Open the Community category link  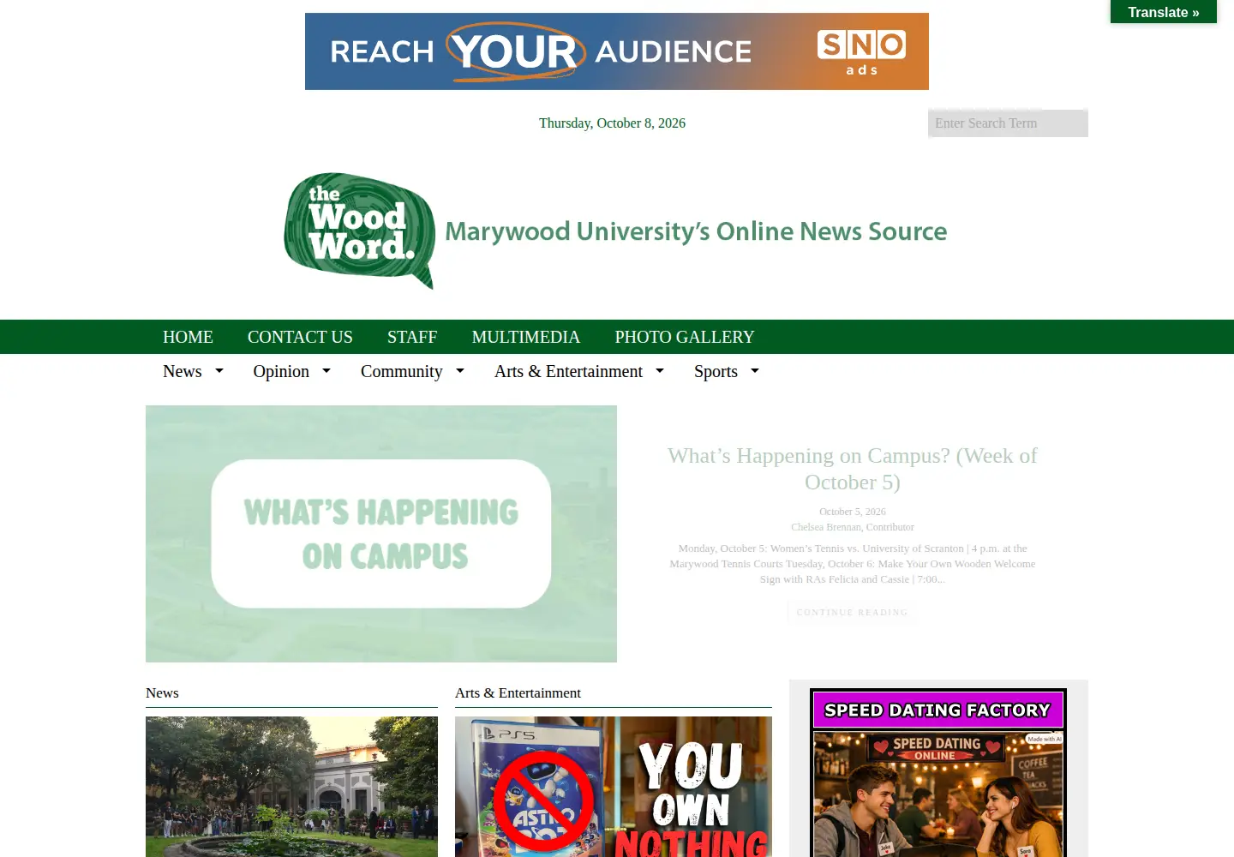pos(402,371)
